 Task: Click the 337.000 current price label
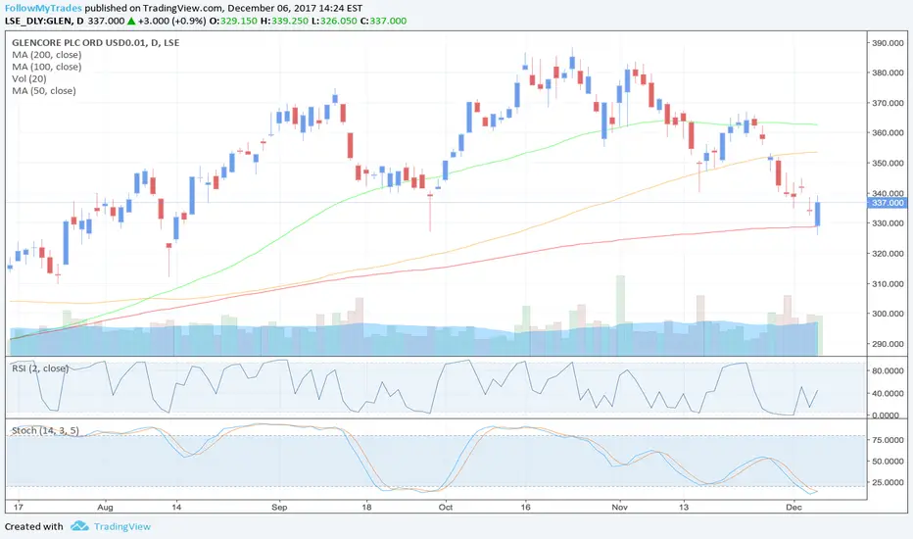pyautogui.click(x=888, y=203)
